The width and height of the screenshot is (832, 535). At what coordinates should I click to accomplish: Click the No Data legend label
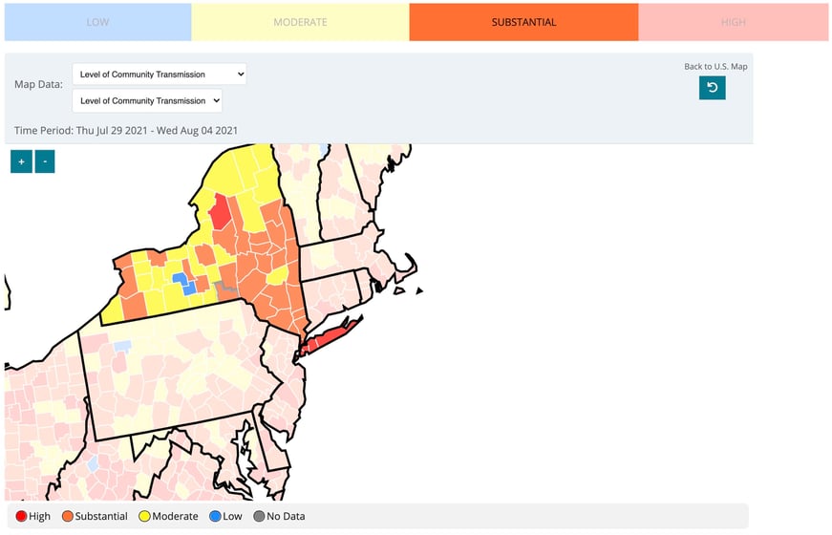pyautogui.click(x=286, y=516)
